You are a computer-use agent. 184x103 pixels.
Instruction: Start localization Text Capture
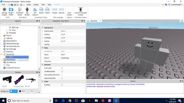35,11
